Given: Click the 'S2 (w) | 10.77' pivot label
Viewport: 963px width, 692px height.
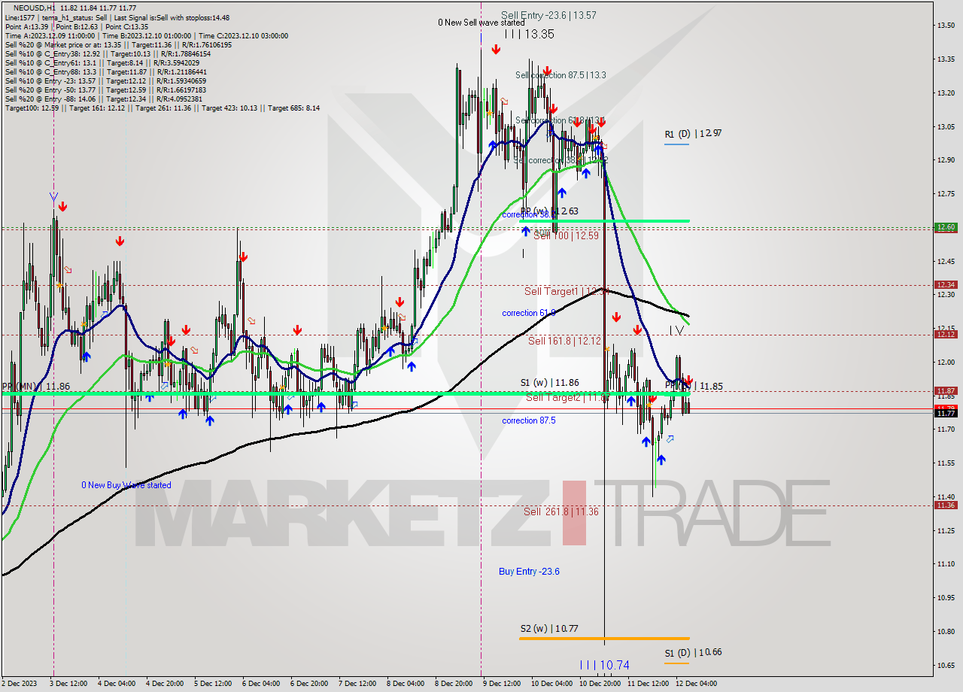Looking at the screenshot, I should point(548,628).
